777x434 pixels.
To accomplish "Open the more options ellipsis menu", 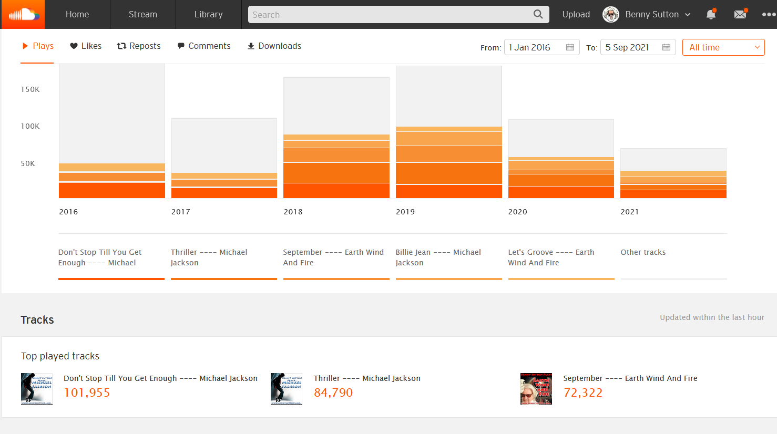I will [x=769, y=15].
